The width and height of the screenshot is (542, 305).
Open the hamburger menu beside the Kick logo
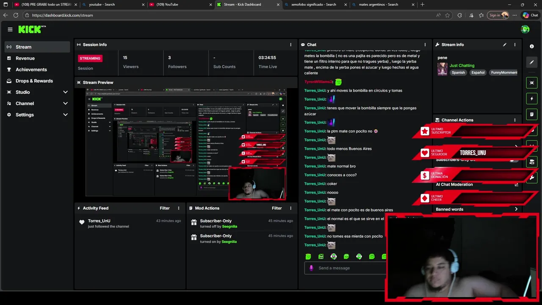pyautogui.click(x=10, y=29)
